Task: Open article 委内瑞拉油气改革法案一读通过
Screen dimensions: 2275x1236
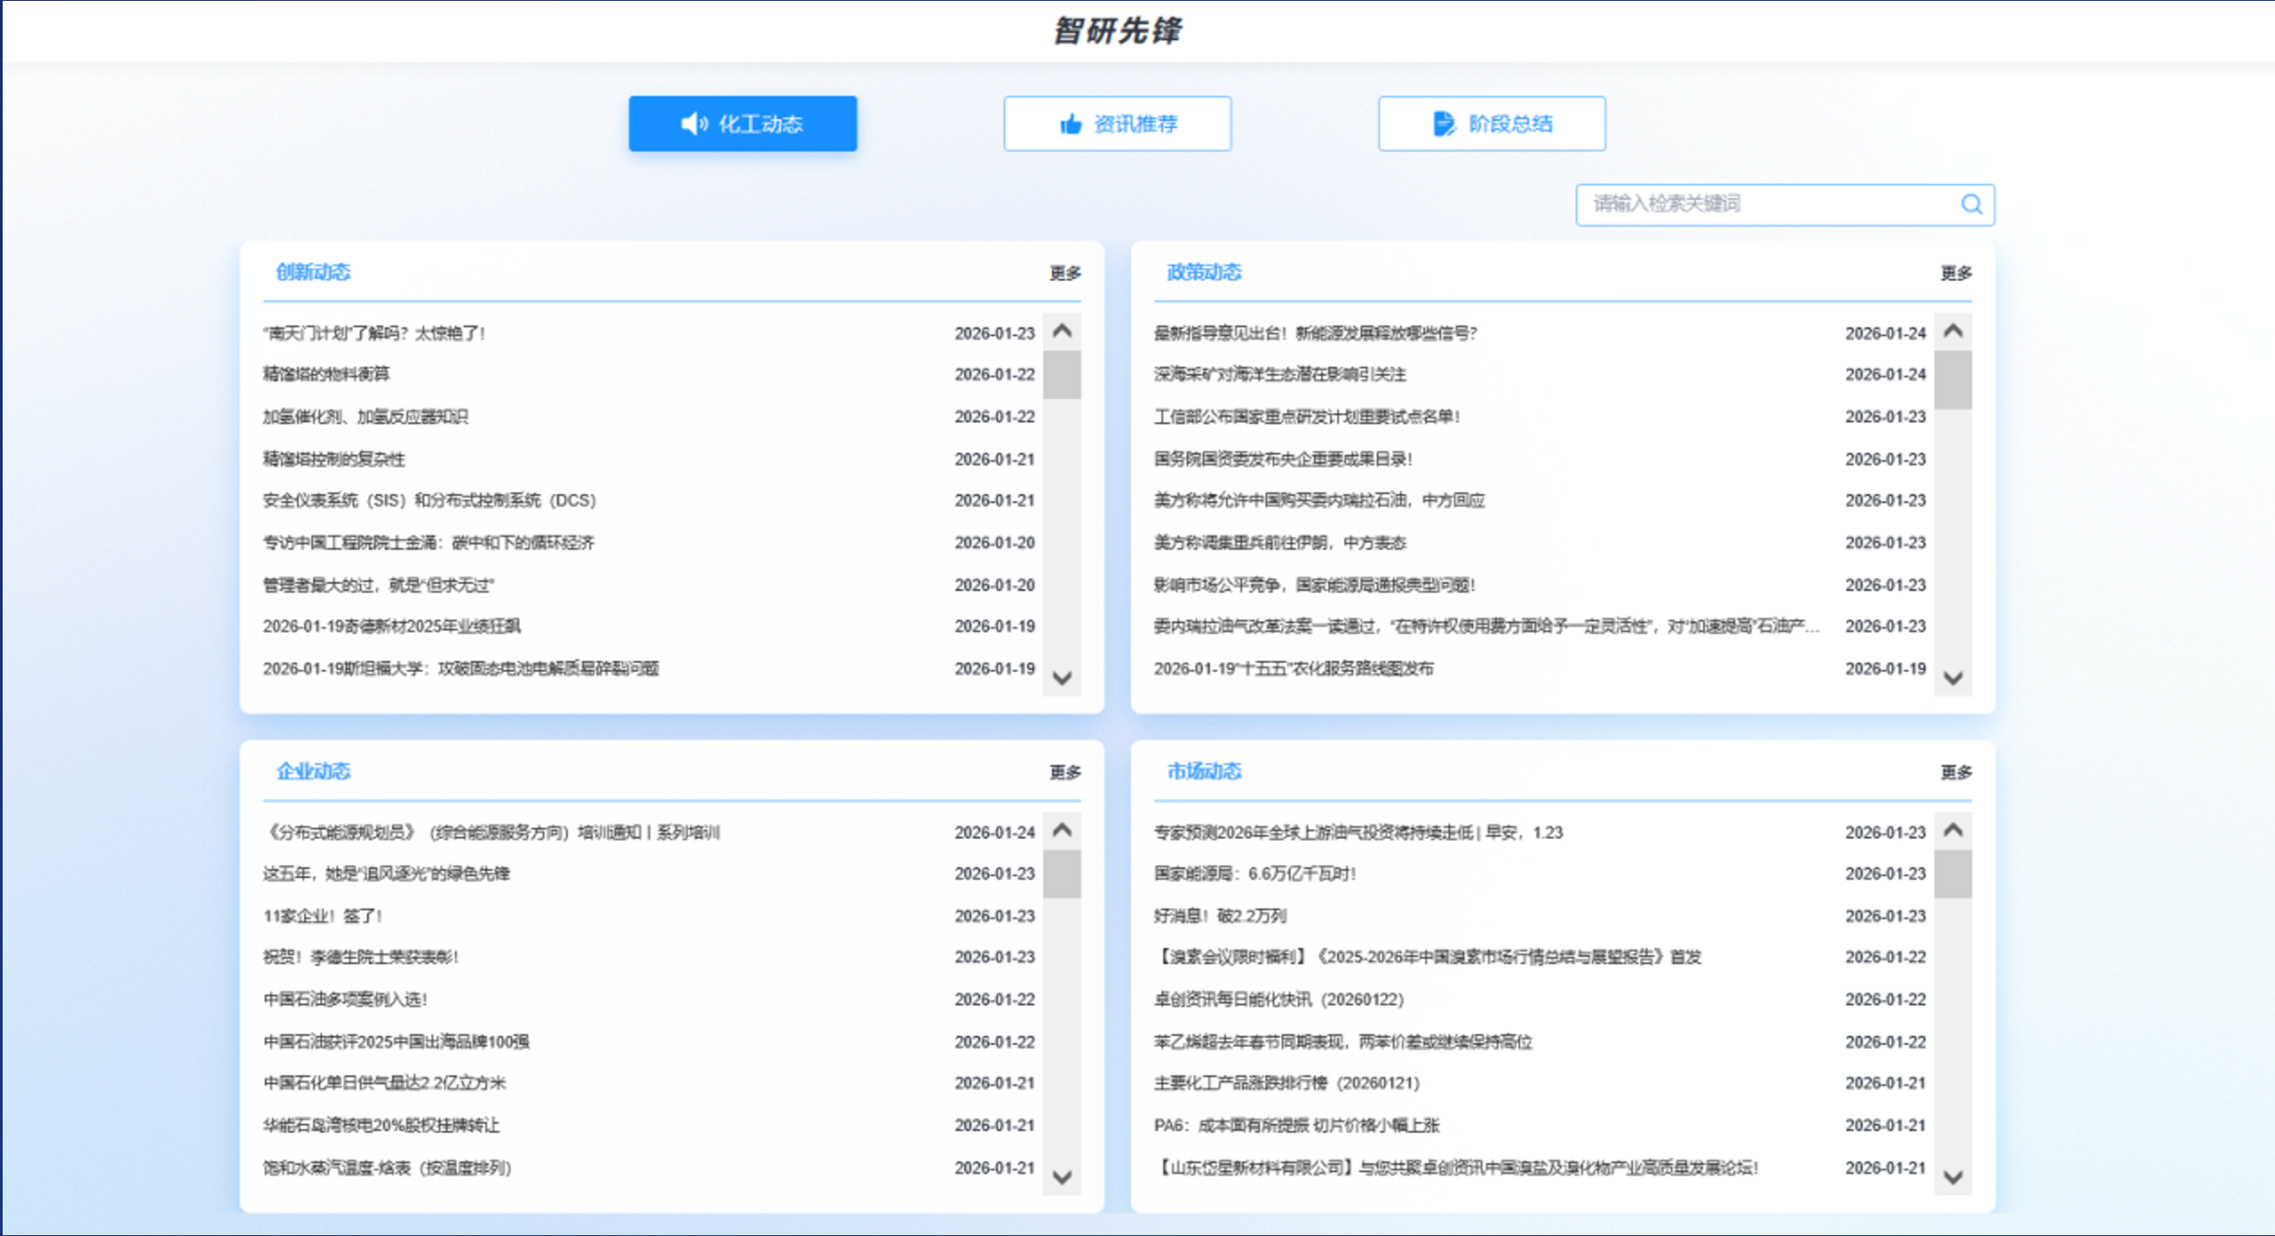Action: [1486, 626]
